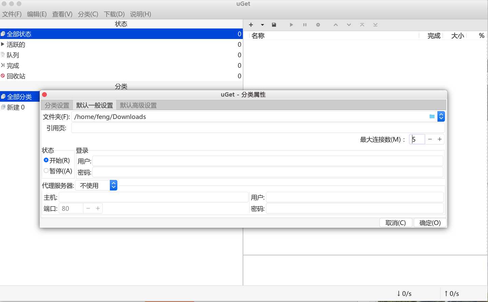Open the 查看(V) menu
Screen dimensions: 488x302
click(x=62, y=14)
